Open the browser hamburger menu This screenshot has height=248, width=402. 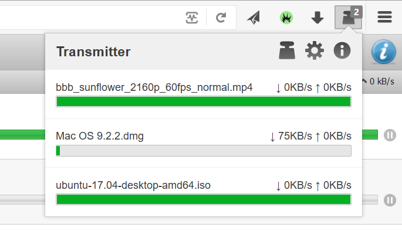point(384,17)
